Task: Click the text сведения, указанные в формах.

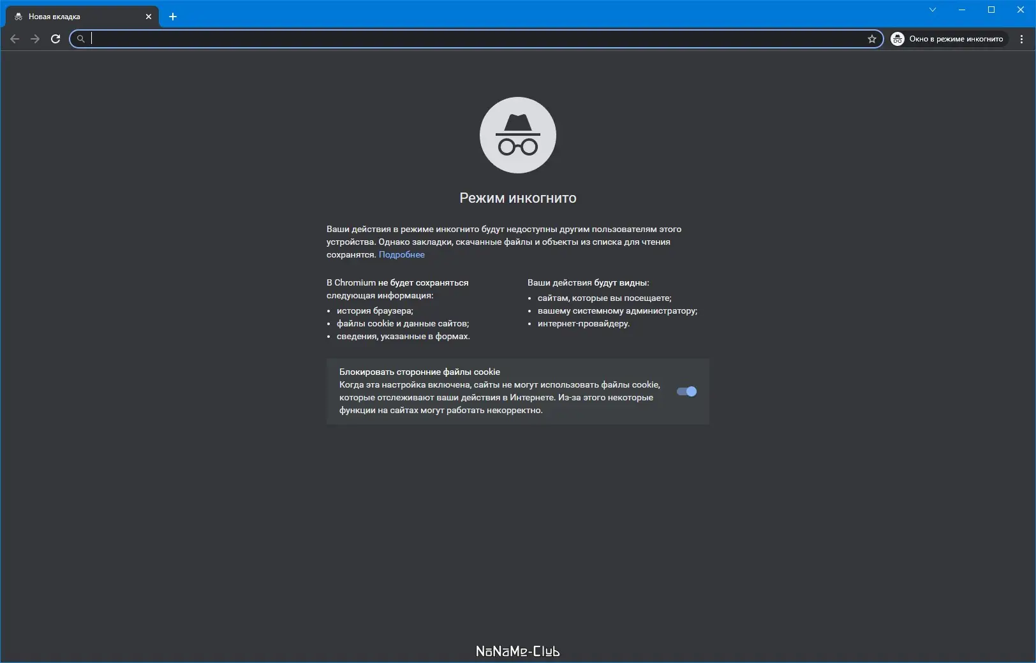Action: point(403,336)
